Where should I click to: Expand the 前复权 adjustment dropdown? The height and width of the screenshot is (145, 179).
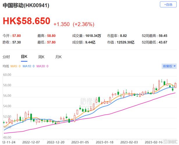point(169,66)
